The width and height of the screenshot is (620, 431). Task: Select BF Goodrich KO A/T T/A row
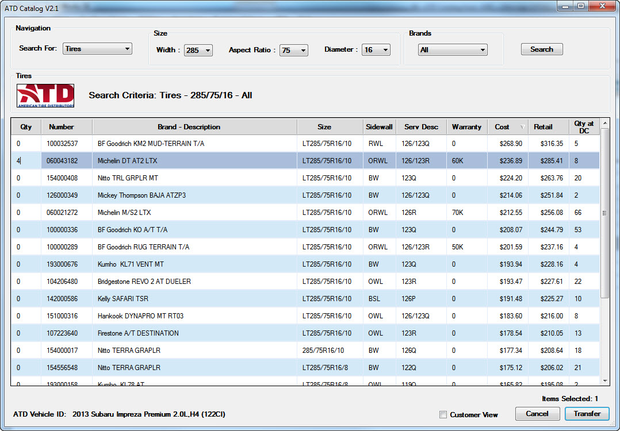coord(305,229)
